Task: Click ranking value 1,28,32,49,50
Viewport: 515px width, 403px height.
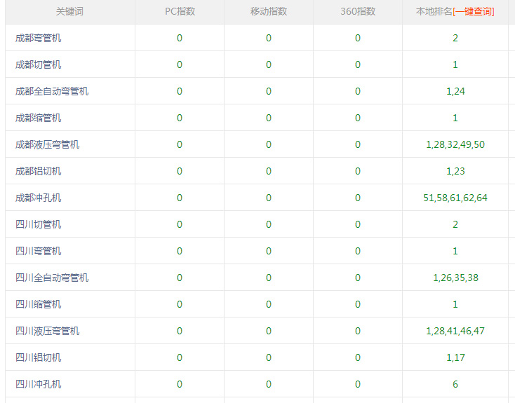Action: [455, 144]
